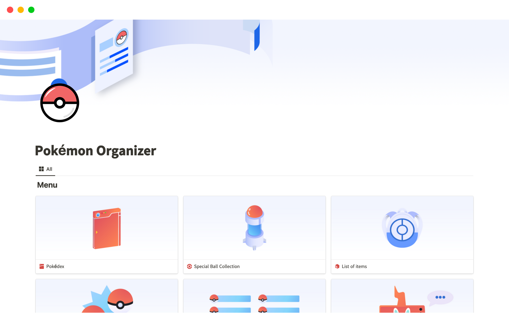Image resolution: width=509 pixels, height=318 pixels.
Task: Click the Pokédex label text link
Action: pos(55,266)
